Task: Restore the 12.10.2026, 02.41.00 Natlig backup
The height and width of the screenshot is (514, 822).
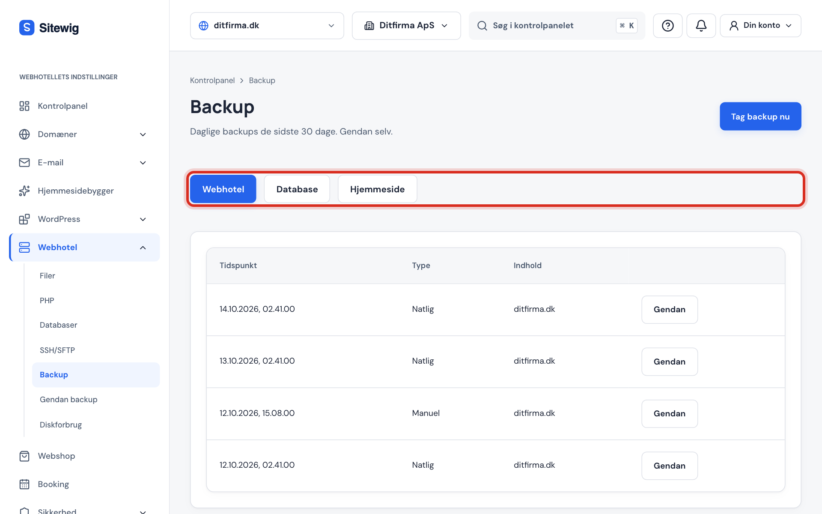Action: 670,466
